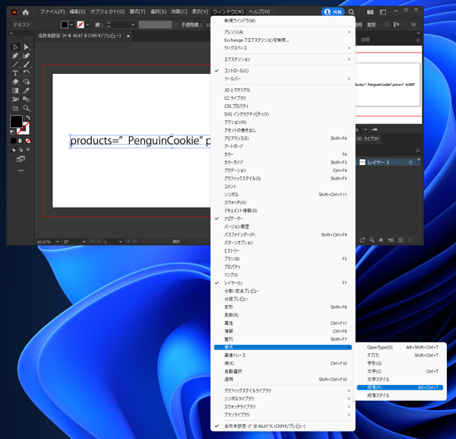
Task: Expand the Toolbars (ツールバー) submenu
Action: tap(283, 79)
